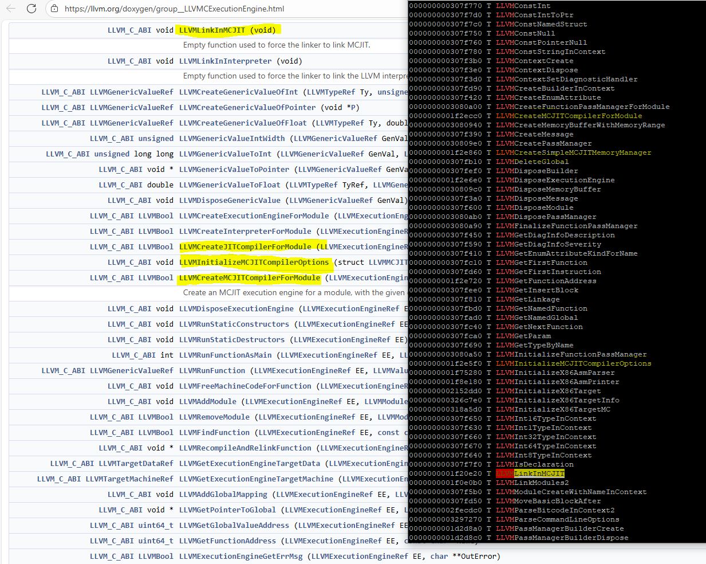Screen dimensions: 706x564
Task: Open LLVMAddGlobalMapping function link
Action: coord(223,495)
